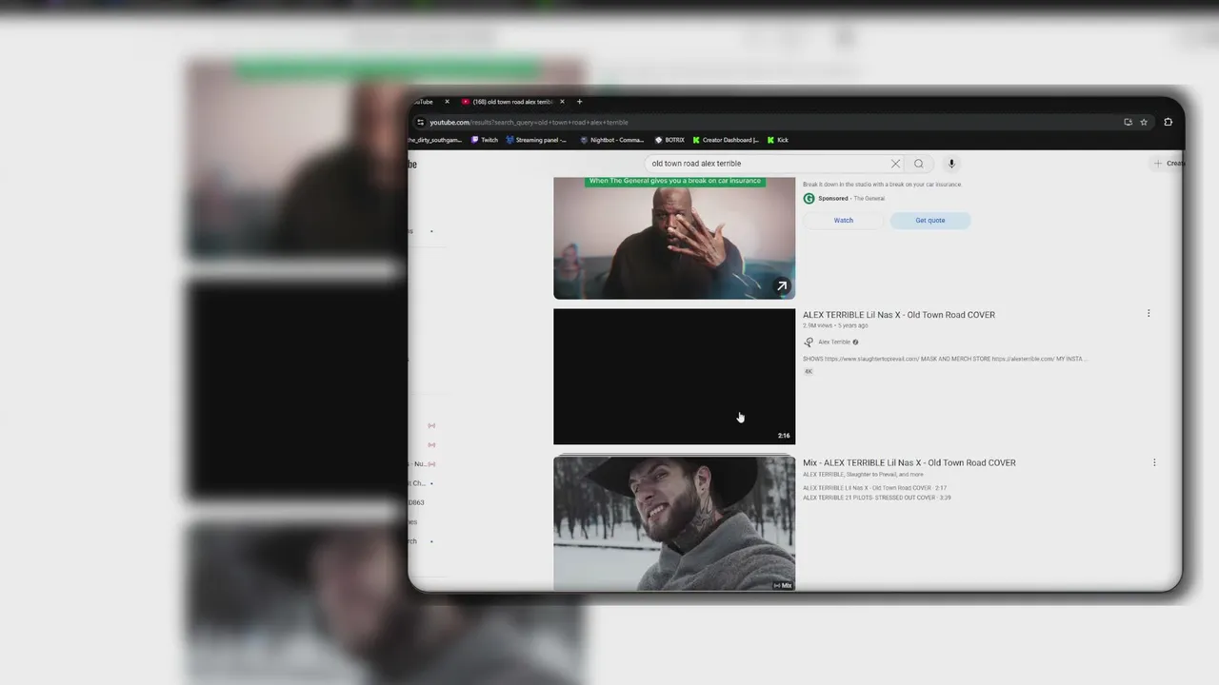Open a new browser tab with plus
This screenshot has height=685, width=1219.
[579, 102]
